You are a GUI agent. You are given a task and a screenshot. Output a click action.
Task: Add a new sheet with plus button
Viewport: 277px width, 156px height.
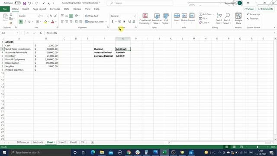92,143
